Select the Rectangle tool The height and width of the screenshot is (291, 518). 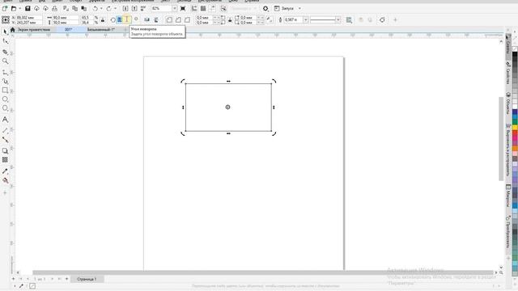[x=5, y=90]
